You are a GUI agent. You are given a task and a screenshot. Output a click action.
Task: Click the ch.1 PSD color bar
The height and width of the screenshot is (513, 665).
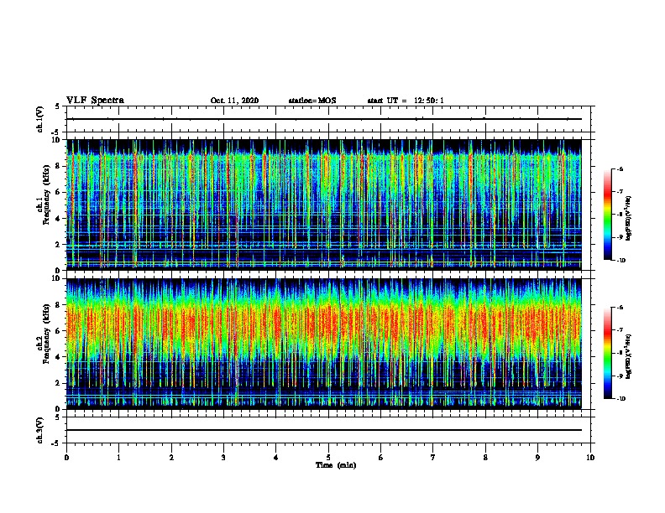click(x=608, y=215)
